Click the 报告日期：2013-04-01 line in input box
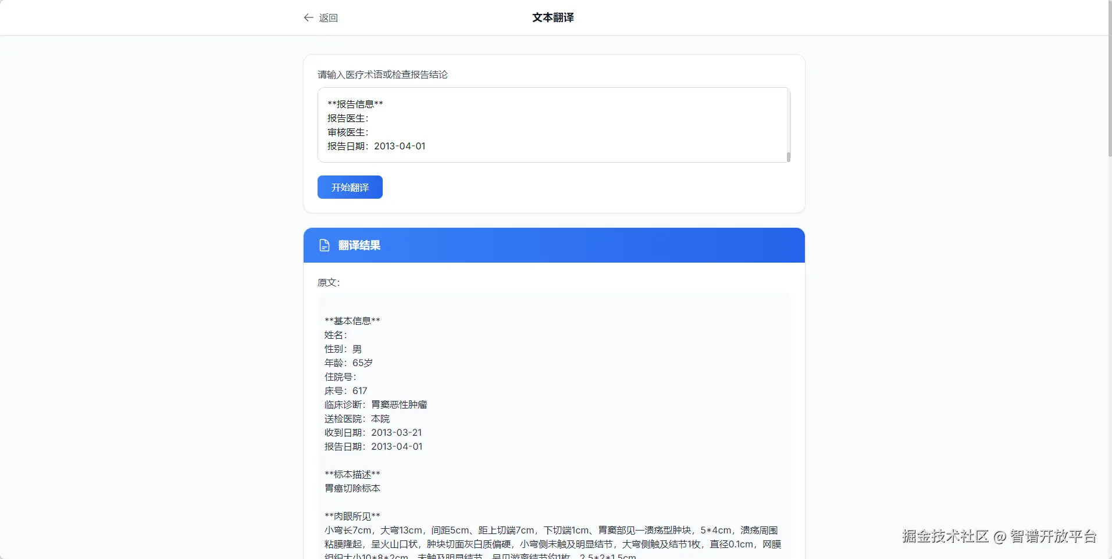This screenshot has height=559, width=1112. click(x=376, y=146)
